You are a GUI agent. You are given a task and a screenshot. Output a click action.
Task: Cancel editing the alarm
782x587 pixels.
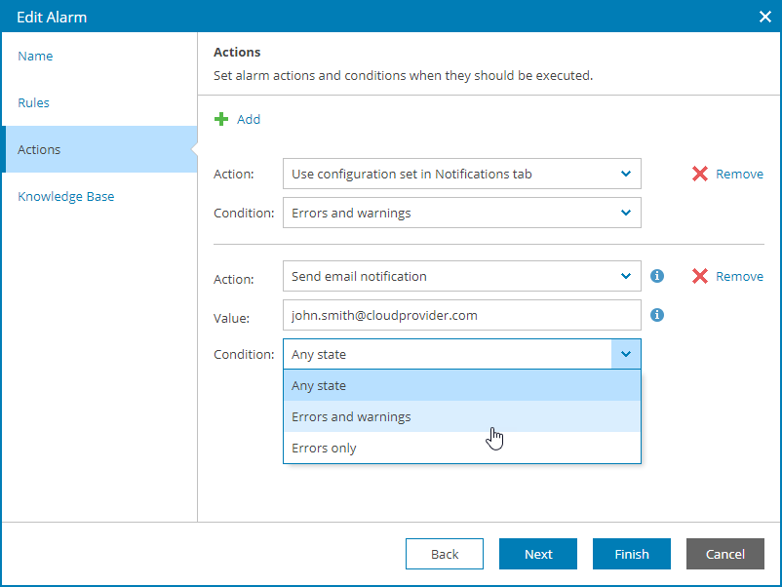[724, 553]
